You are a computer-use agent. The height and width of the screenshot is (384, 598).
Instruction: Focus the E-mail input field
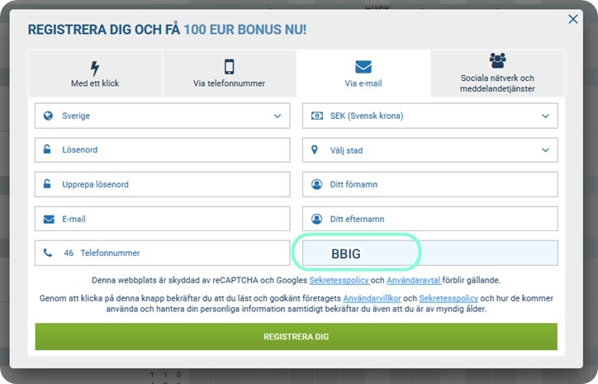[x=162, y=219]
